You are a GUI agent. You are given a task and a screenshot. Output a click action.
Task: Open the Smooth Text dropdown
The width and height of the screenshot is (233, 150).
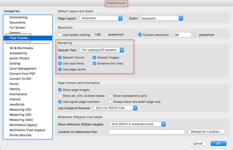pyautogui.click(x=102, y=50)
